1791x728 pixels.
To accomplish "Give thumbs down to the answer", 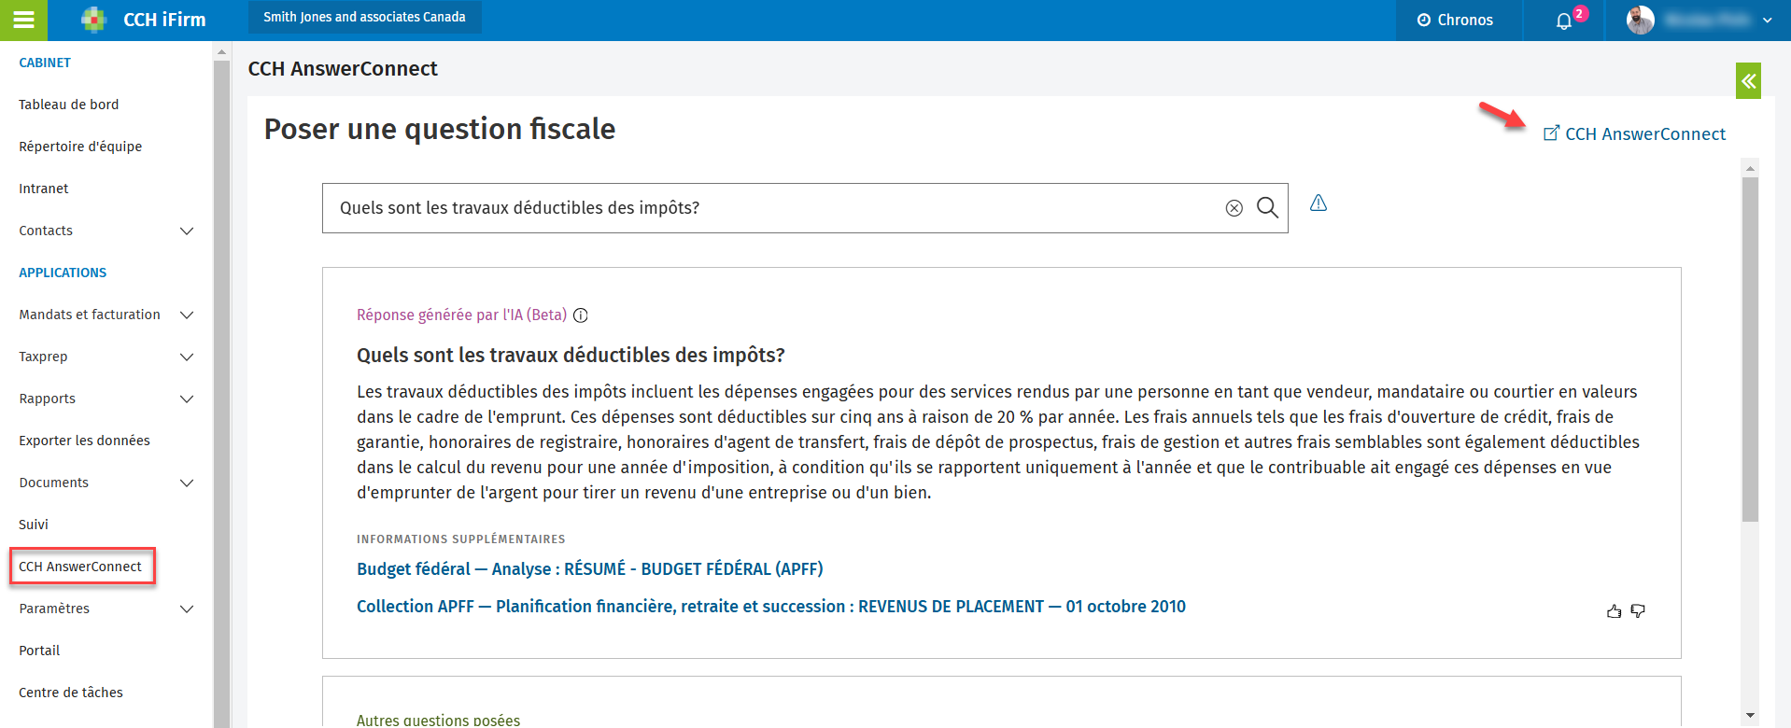I will [1638, 611].
